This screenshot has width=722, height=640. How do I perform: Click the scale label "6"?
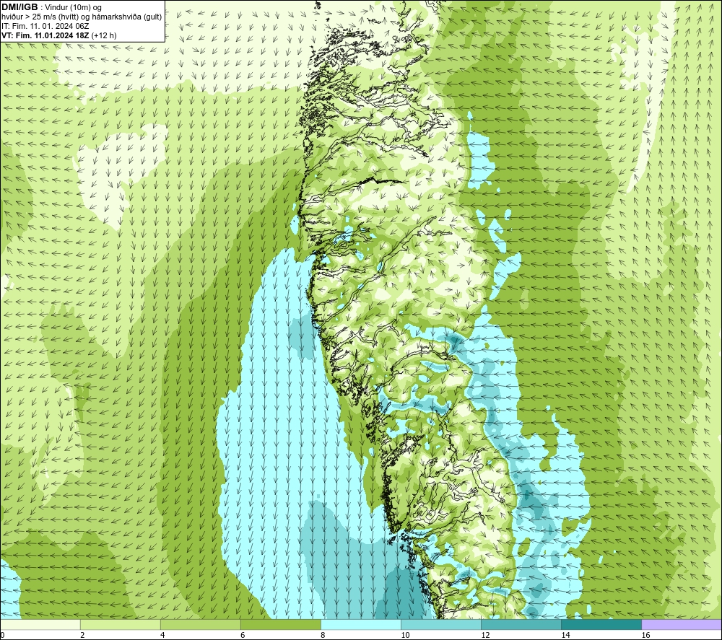point(243,635)
